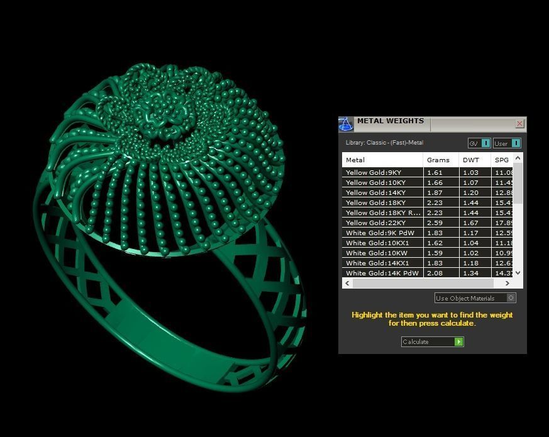Select the Yellow Gold:10KY row

pyautogui.click(x=428, y=182)
